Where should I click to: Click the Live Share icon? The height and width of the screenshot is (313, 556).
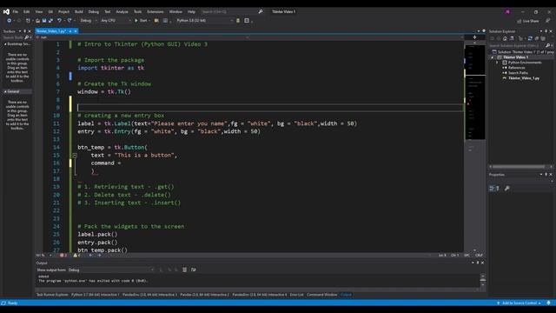tap(520, 21)
